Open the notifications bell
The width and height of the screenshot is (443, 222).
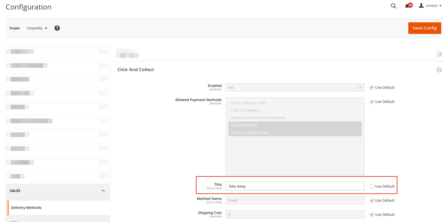[x=407, y=6]
